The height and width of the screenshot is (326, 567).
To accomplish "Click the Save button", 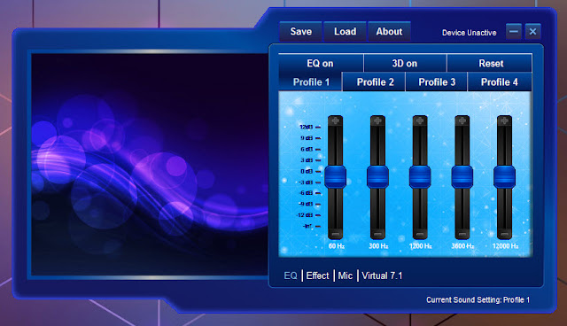I will [x=301, y=31].
